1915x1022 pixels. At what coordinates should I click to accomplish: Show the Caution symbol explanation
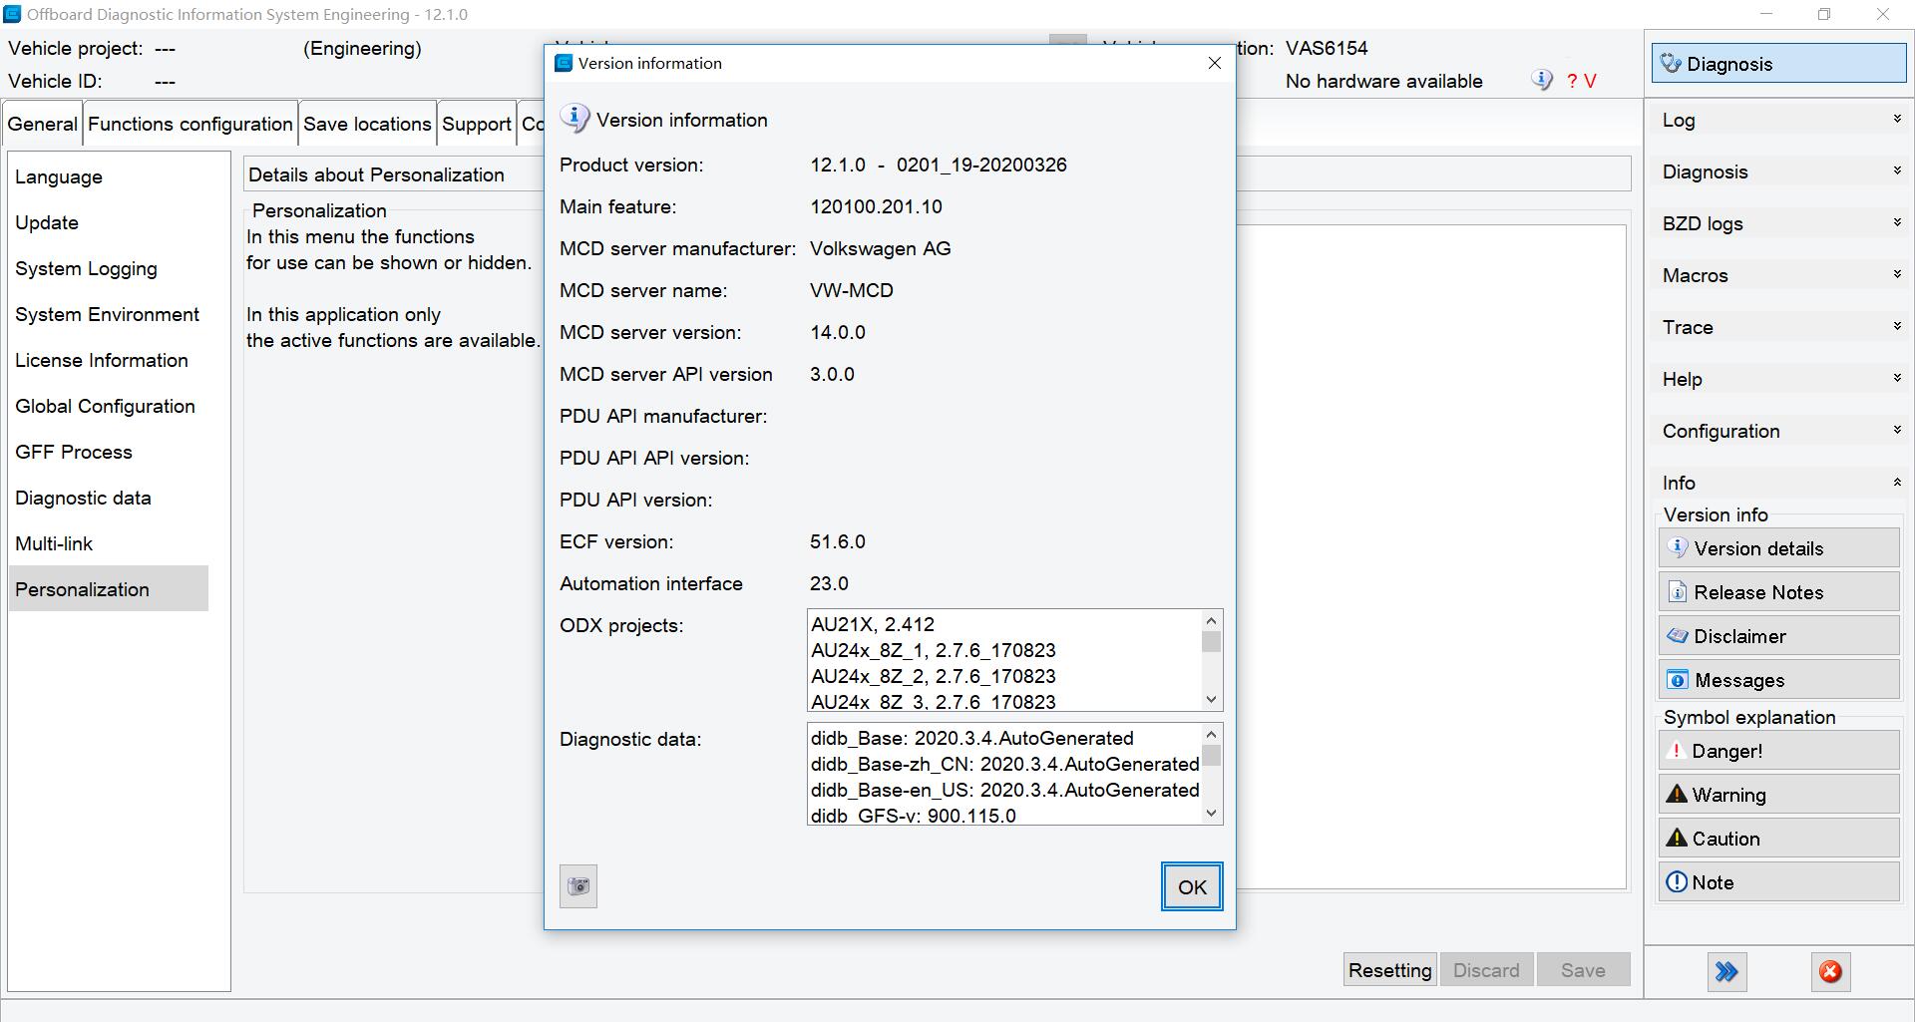click(1779, 839)
